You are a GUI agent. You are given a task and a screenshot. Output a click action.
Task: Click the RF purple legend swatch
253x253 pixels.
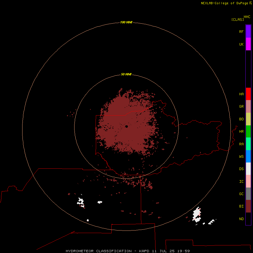(x=248, y=31)
